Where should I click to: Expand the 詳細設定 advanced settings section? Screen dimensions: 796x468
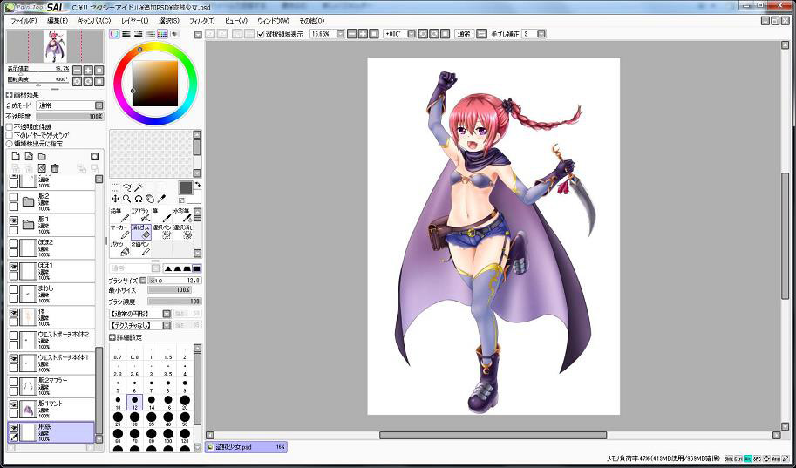(x=112, y=336)
